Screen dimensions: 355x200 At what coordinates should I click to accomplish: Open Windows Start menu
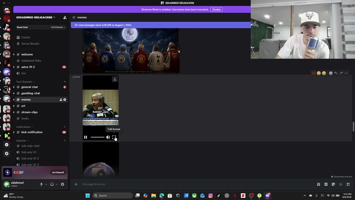point(88,196)
